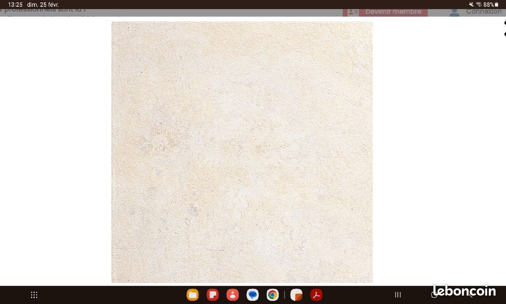
Task: Open the orange-and-white recent app icon
Action: (296, 295)
